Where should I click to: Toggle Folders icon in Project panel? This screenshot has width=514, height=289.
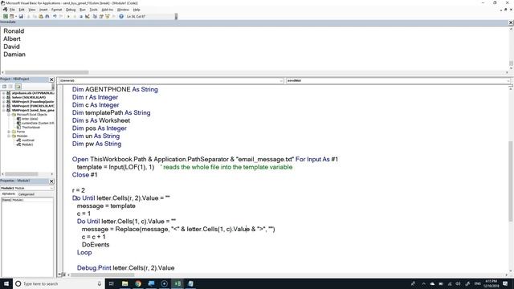pyautogui.click(x=18, y=87)
